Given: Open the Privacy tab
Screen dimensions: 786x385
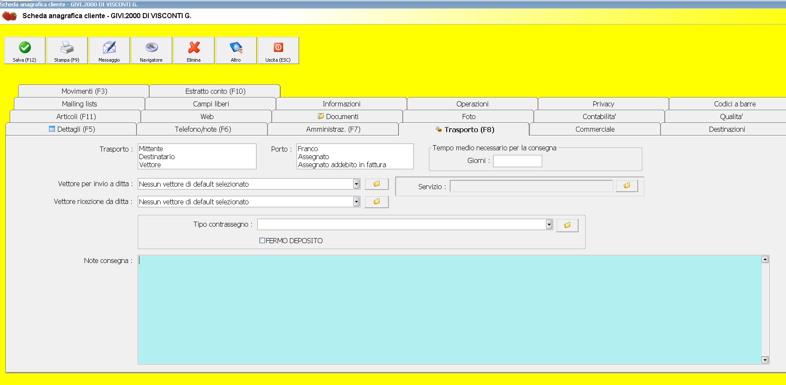Looking at the screenshot, I should [603, 104].
